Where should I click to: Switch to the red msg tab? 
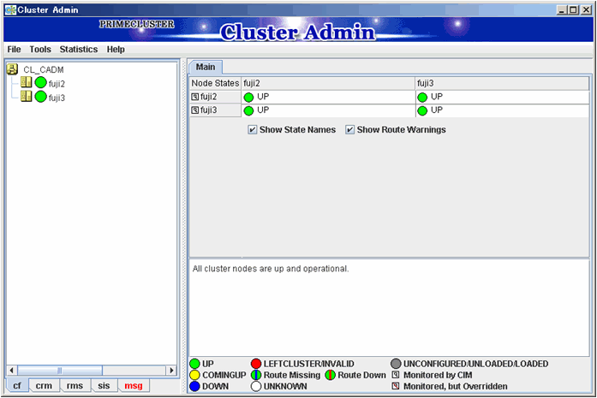134,385
